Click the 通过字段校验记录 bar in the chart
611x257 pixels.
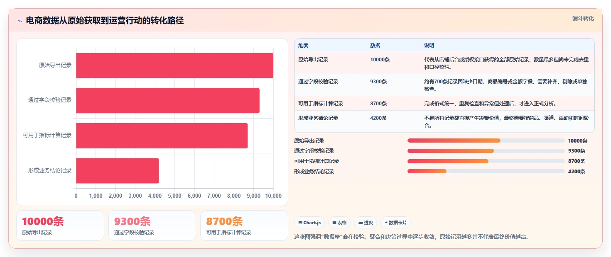pos(168,100)
